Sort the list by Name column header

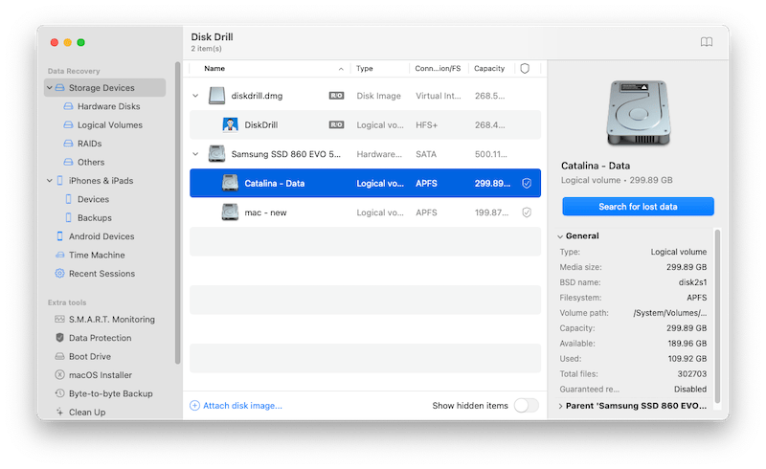click(x=215, y=69)
